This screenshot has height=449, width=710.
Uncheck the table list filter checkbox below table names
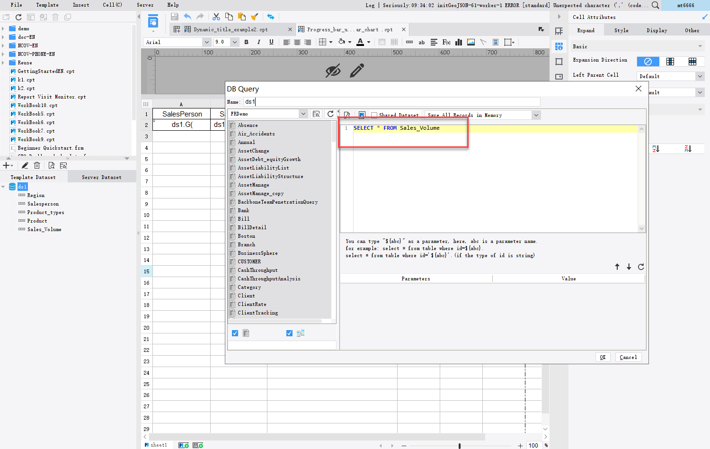[235, 333]
